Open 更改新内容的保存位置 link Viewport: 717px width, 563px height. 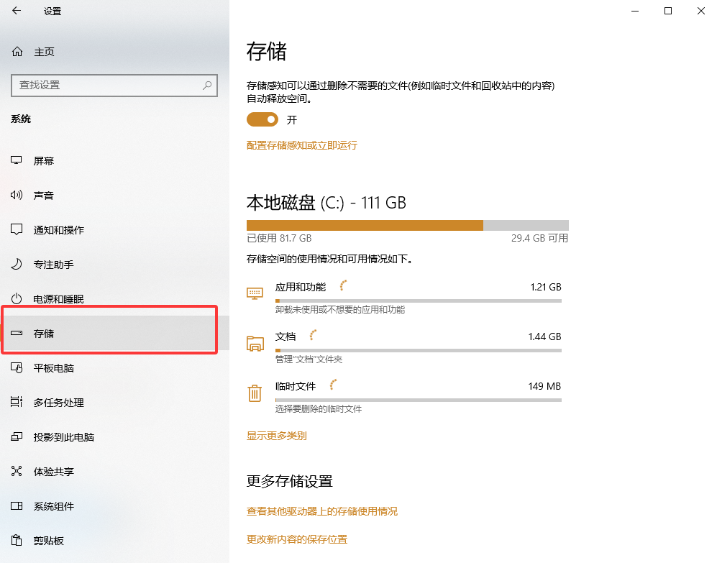point(296,539)
